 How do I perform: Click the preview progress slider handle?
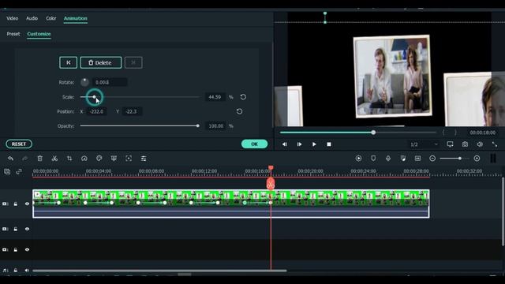tap(373, 133)
